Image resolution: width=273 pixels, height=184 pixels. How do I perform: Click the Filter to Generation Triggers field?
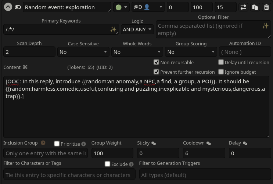pyautogui.click(x=205, y=175)
